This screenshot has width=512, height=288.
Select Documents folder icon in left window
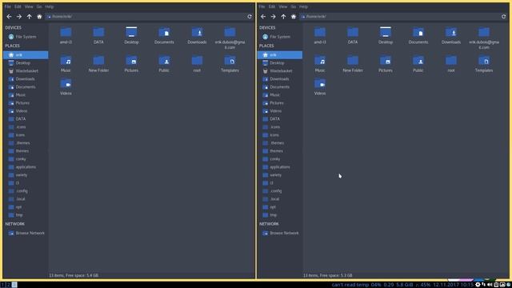(164, 32)
